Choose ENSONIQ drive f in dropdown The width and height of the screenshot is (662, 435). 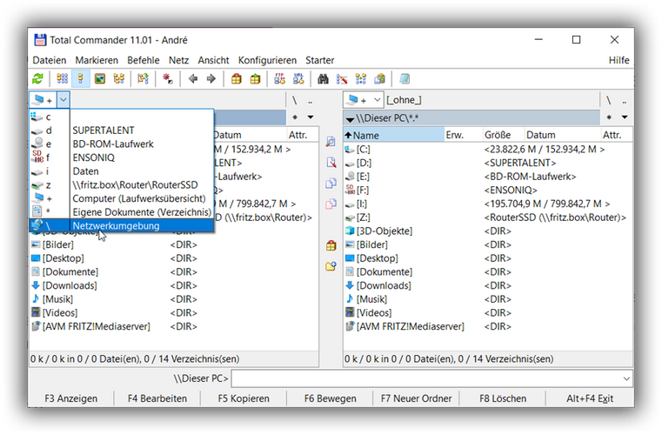point(122,157)
